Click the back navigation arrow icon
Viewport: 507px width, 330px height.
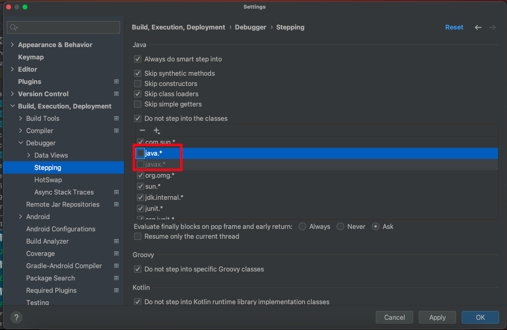(478, 27)
